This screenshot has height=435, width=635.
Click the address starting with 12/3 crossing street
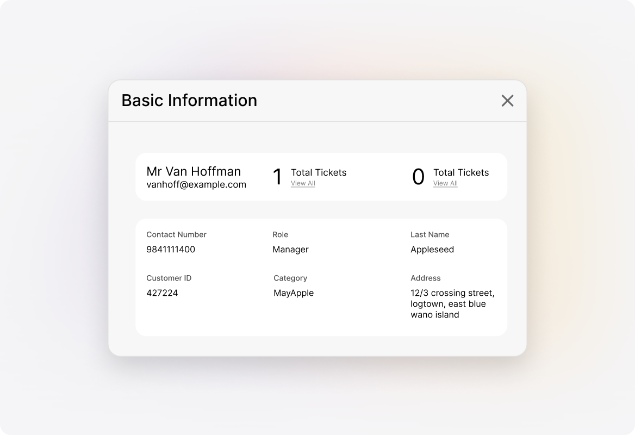click(x=452, y=303)
